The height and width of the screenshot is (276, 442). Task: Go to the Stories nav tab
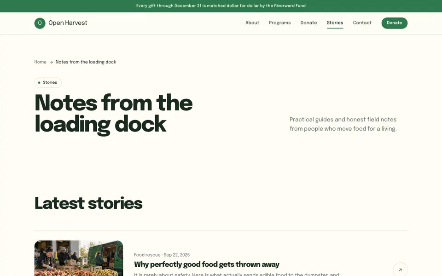click(335, 23)
